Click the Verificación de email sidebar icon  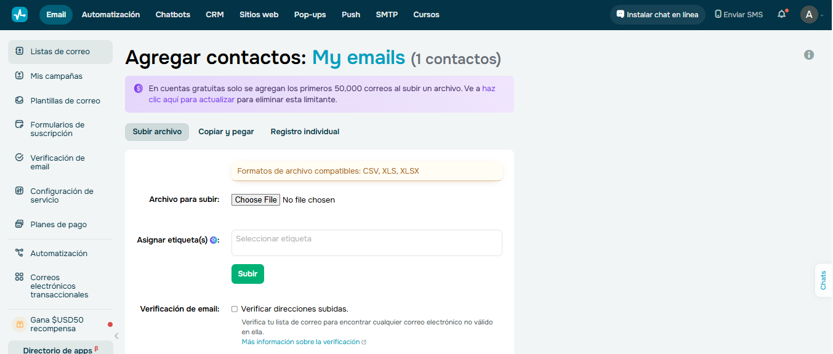[x=19, y=158]
